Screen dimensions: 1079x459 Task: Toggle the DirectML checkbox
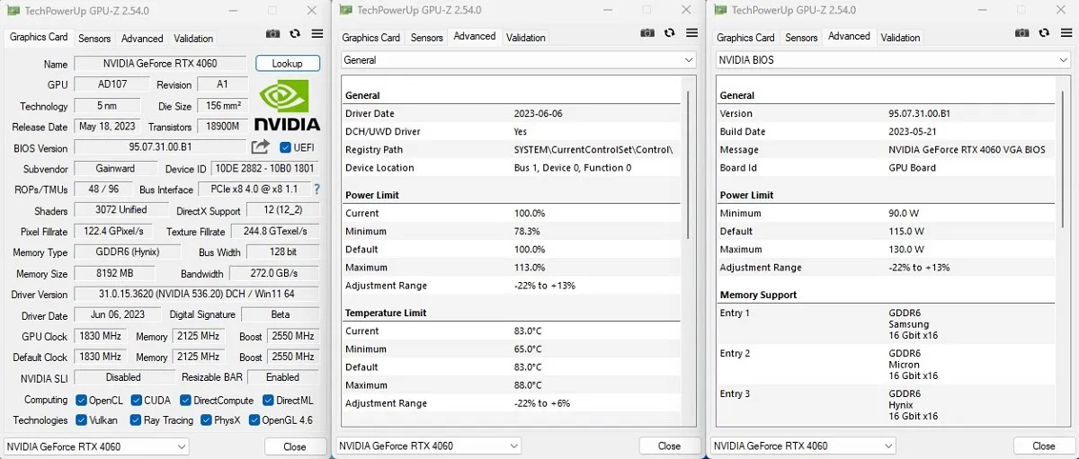tap(268, 401)
